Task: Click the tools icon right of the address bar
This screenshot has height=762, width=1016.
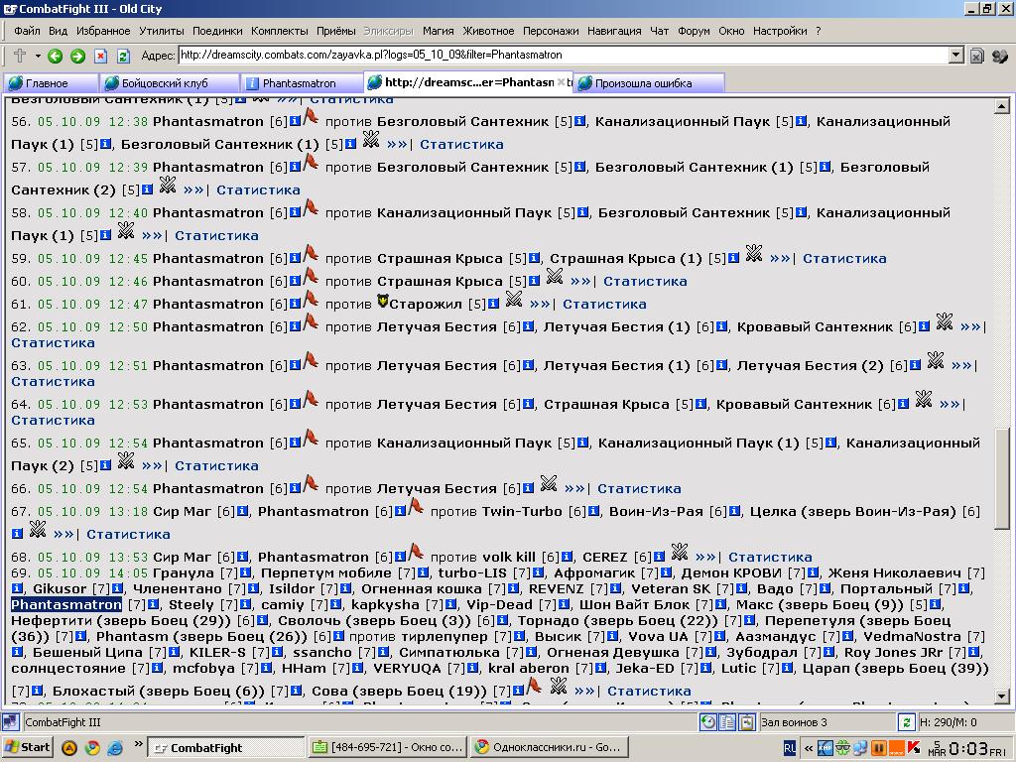Action: 977,57
